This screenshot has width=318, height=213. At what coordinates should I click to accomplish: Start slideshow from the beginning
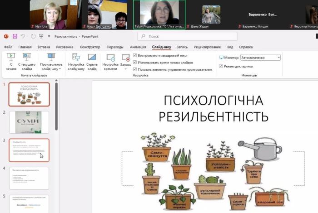[11, 62]
